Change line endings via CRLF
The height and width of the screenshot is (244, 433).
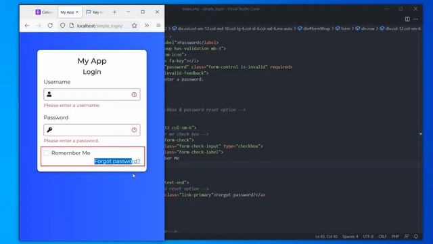[382, 237]
